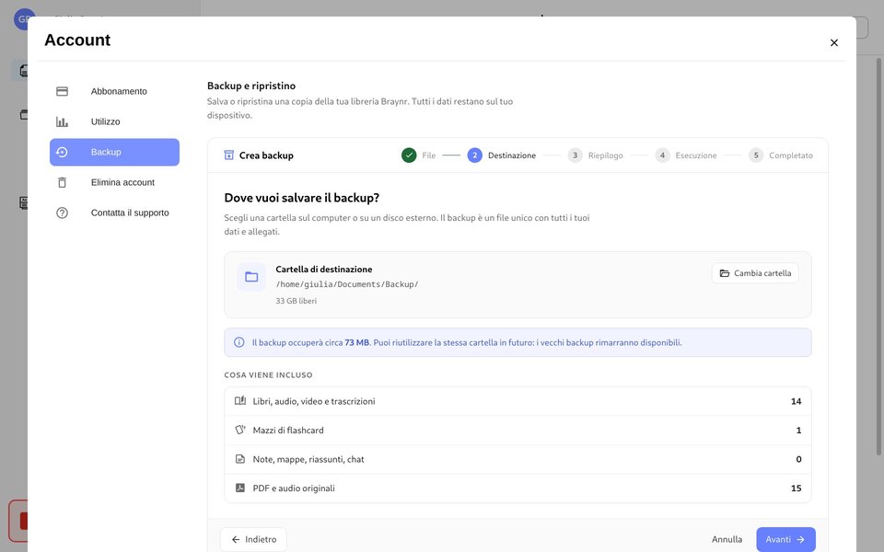Image resolution: width=884 pixels, height=552 pixels.
Task: Select step 4 Esecuzione in wizard
Action: coord(686,155)
